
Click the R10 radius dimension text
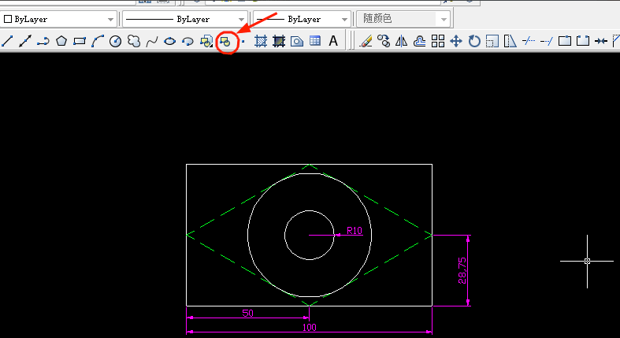click(x=355, y=232)
